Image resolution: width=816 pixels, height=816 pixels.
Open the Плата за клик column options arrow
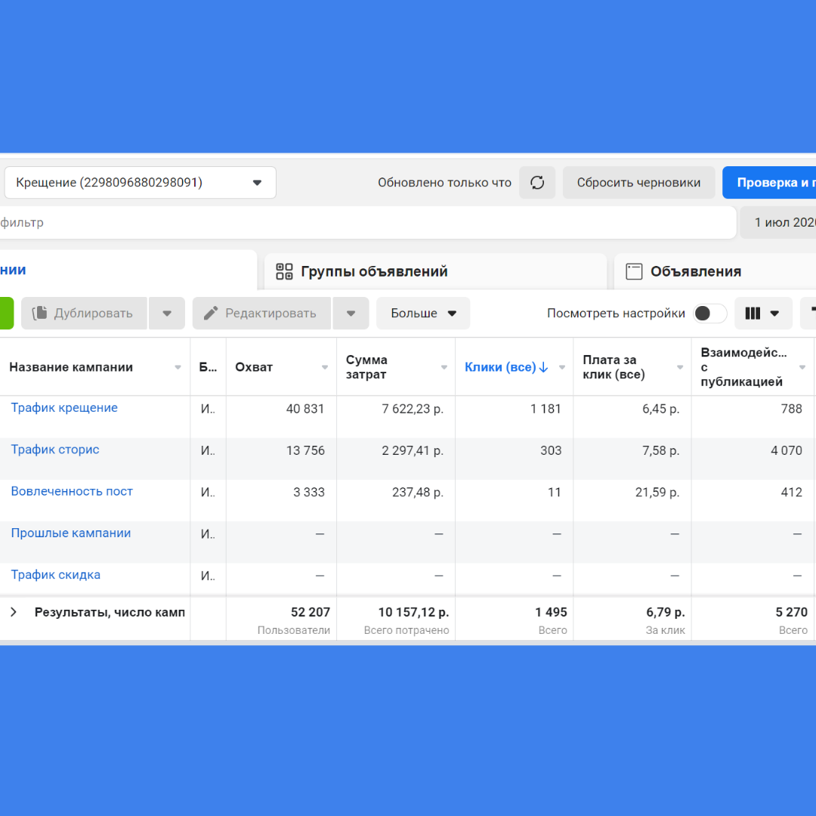680,367
